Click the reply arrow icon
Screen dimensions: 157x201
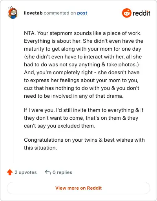[48, 172]
